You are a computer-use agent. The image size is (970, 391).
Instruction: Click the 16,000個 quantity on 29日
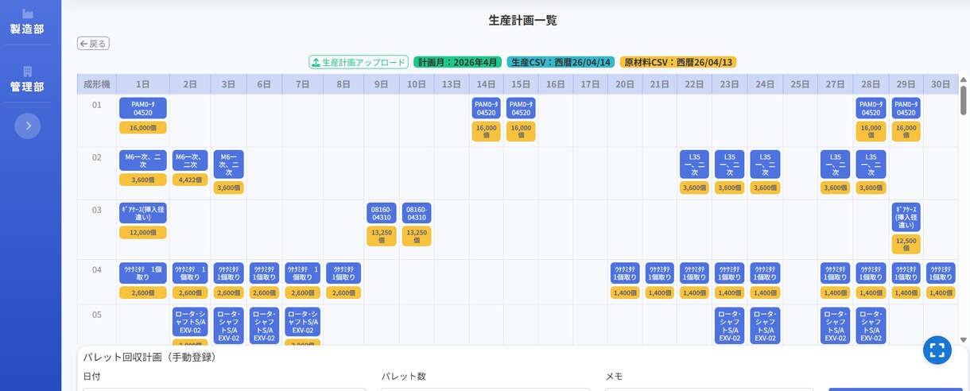click(906, 131)
